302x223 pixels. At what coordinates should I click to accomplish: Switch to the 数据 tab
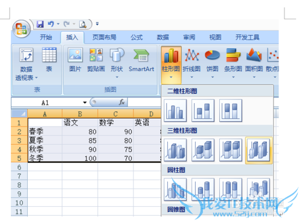click(163, 37)
